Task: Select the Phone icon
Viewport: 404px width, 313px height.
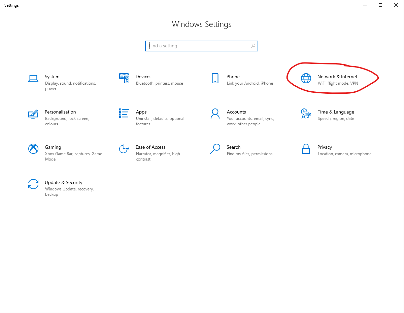Action: (x=215, y=78)
